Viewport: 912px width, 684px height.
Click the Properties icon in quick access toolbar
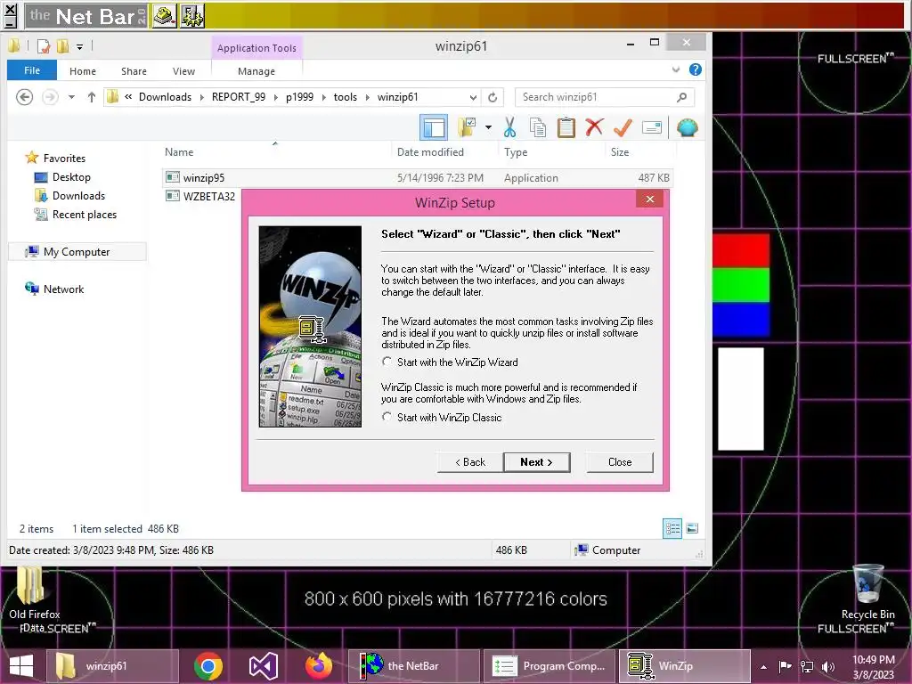44,46
